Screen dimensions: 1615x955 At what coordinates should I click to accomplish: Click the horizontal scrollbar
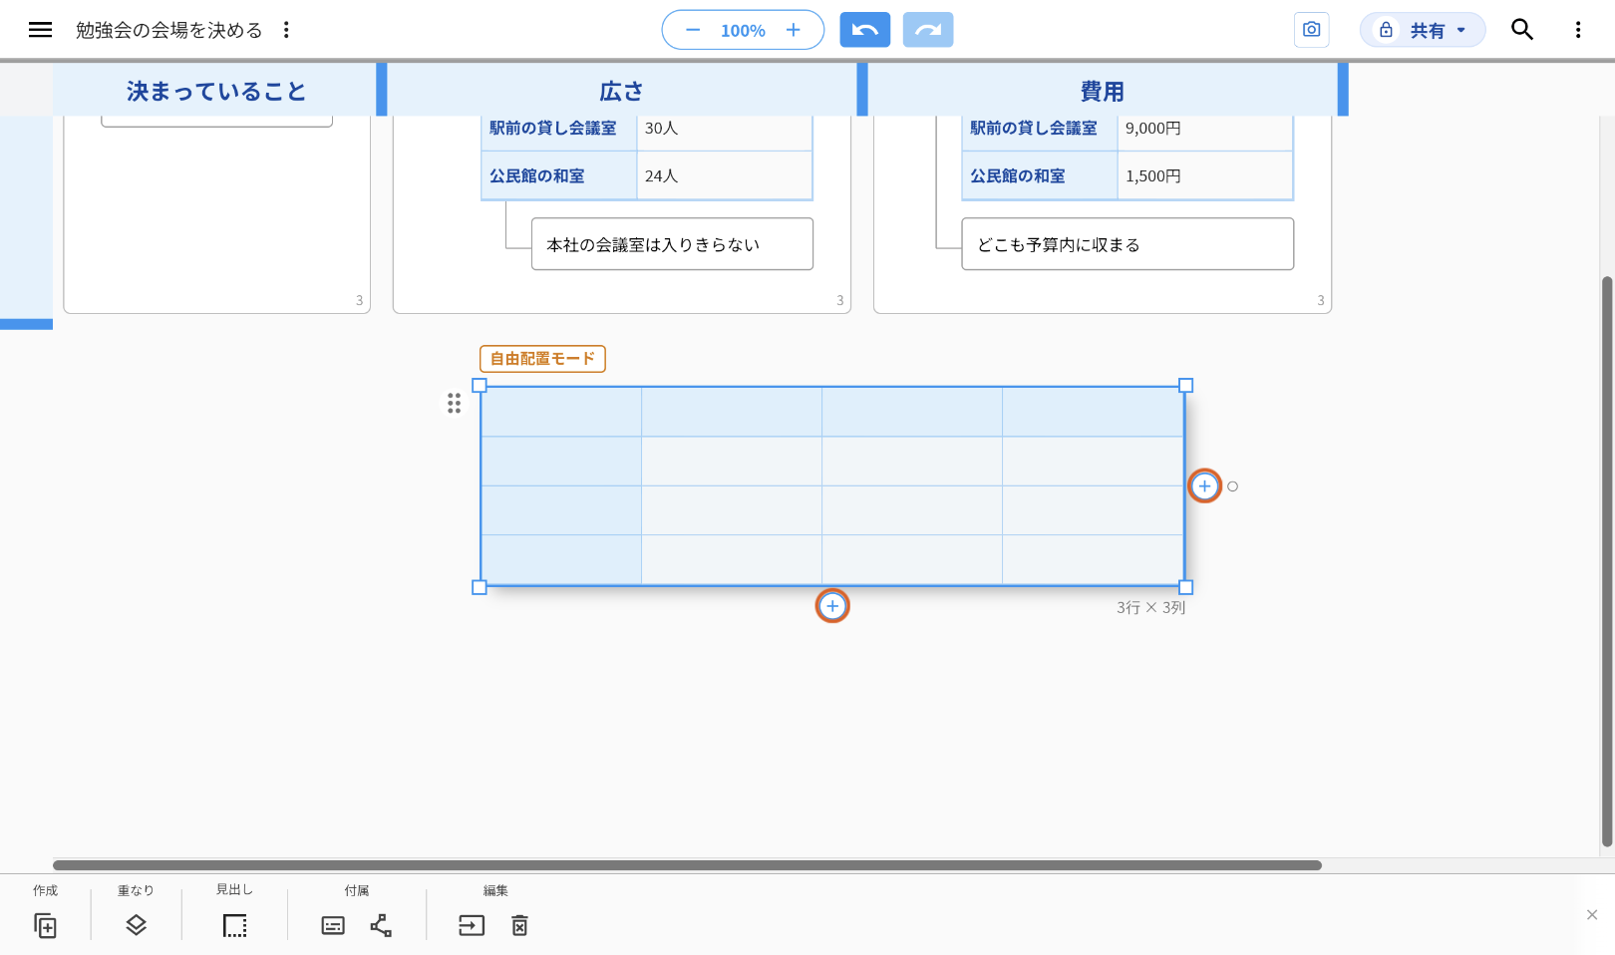(x=687, y=865)
